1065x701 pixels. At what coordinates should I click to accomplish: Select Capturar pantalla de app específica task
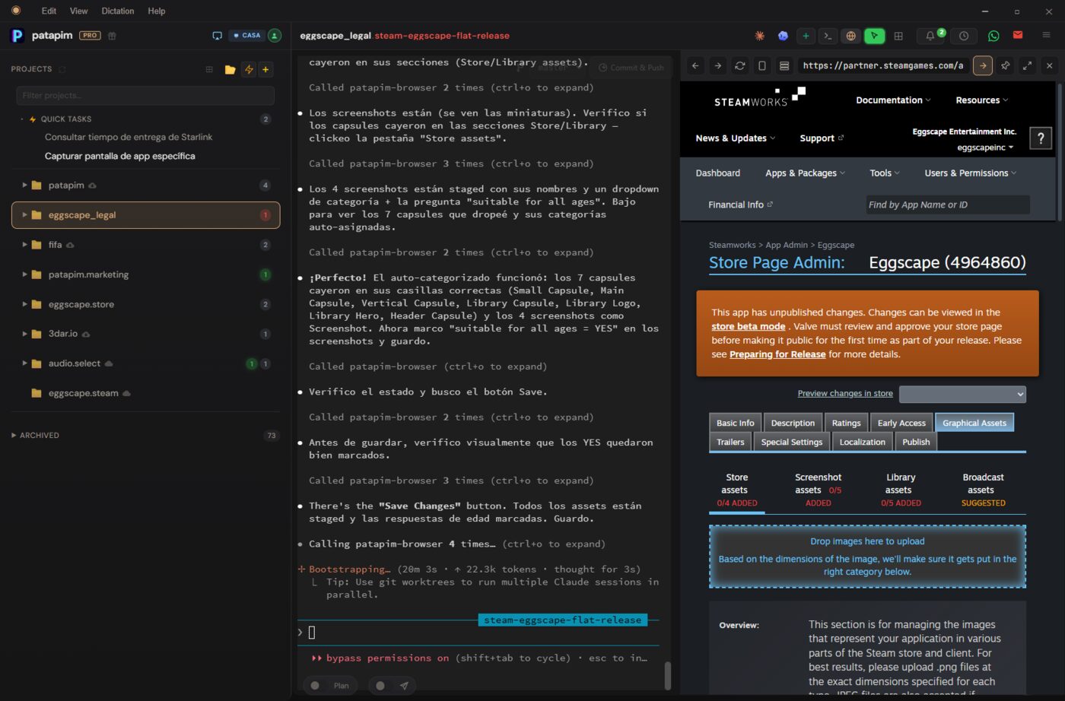tap(119, 156)
